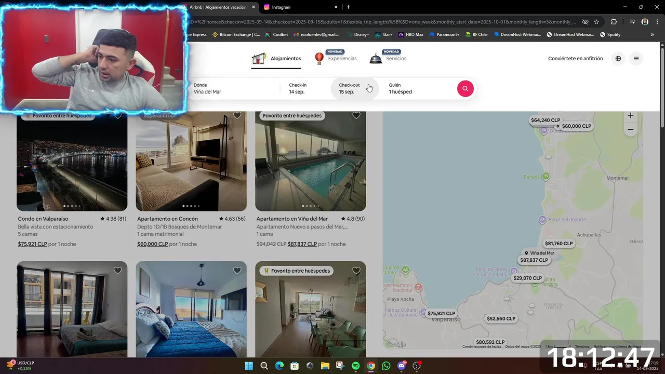Favorite the Condo en Valparaíso listing

click(118, 115)
